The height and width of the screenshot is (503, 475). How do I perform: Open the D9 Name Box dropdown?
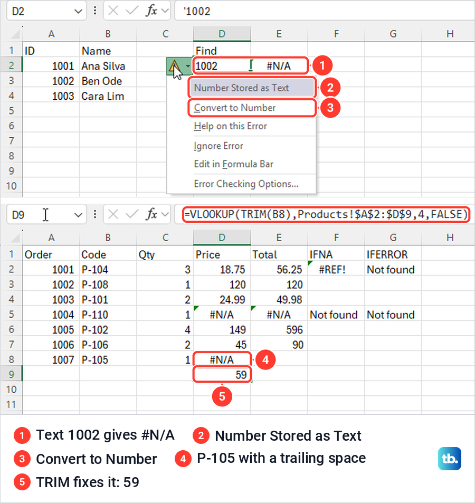(x=78, y=215)
